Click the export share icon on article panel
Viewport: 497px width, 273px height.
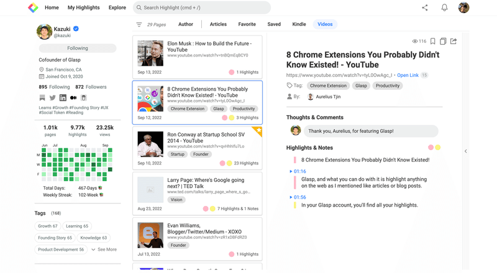coord(454,41)
